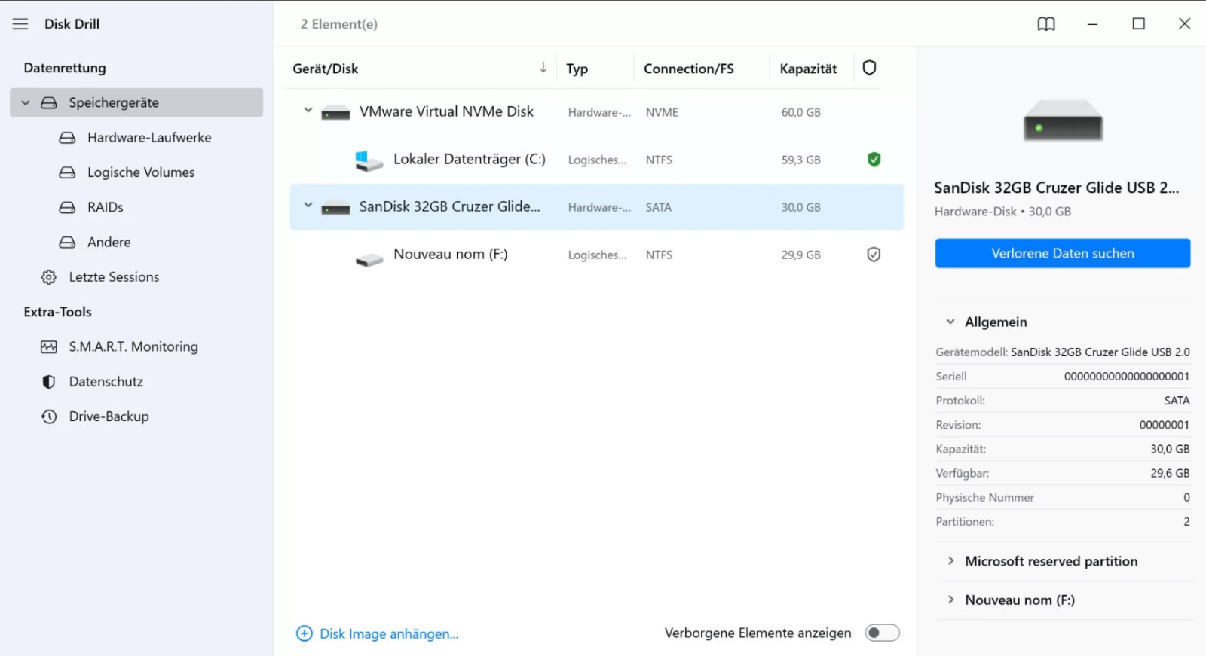
Task: Expand Microsoft reserved partition details
Action: pyautogui.click(x=950, y=560)
